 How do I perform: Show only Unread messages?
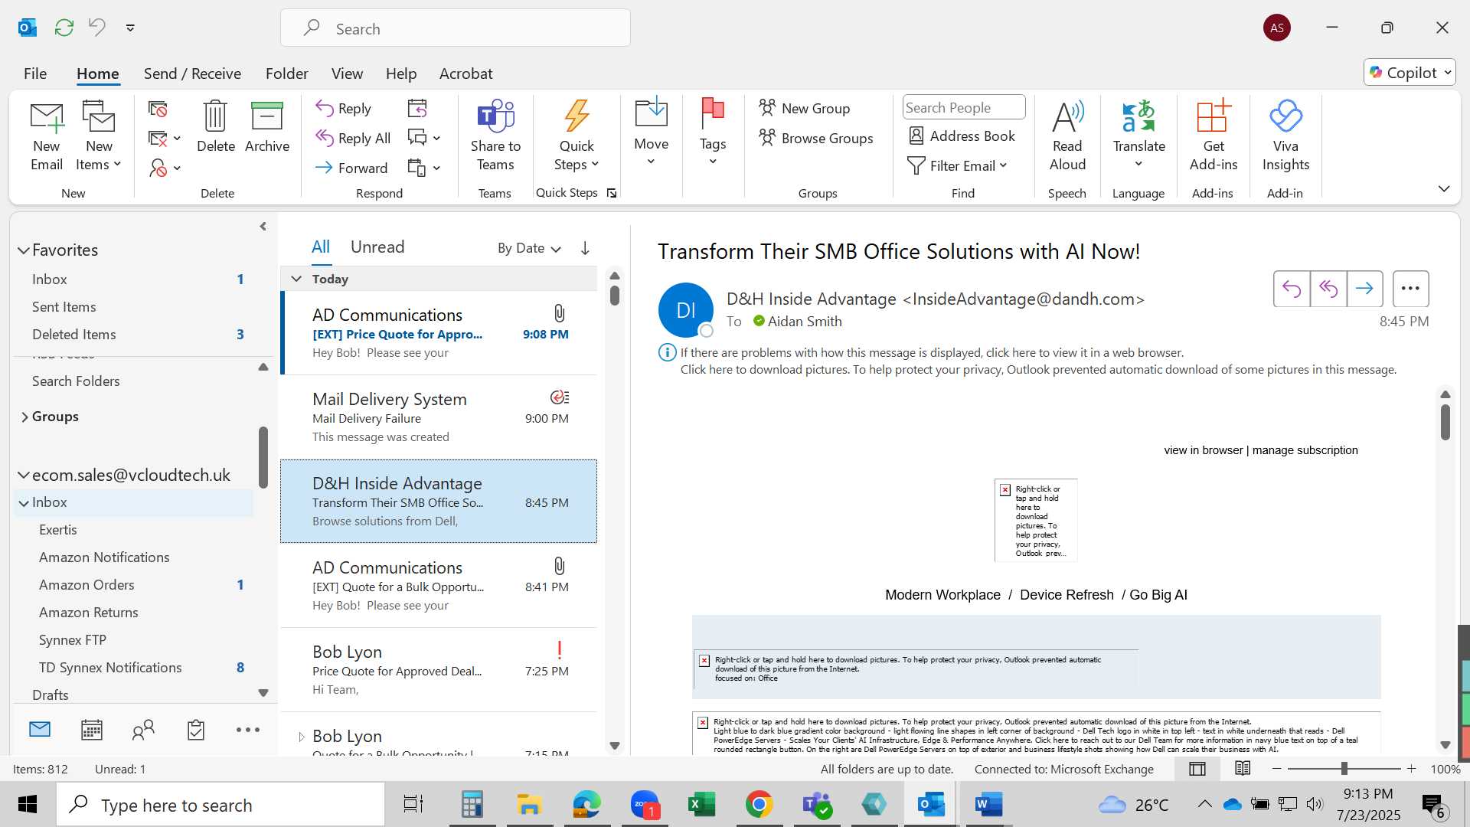coord(377,247)
